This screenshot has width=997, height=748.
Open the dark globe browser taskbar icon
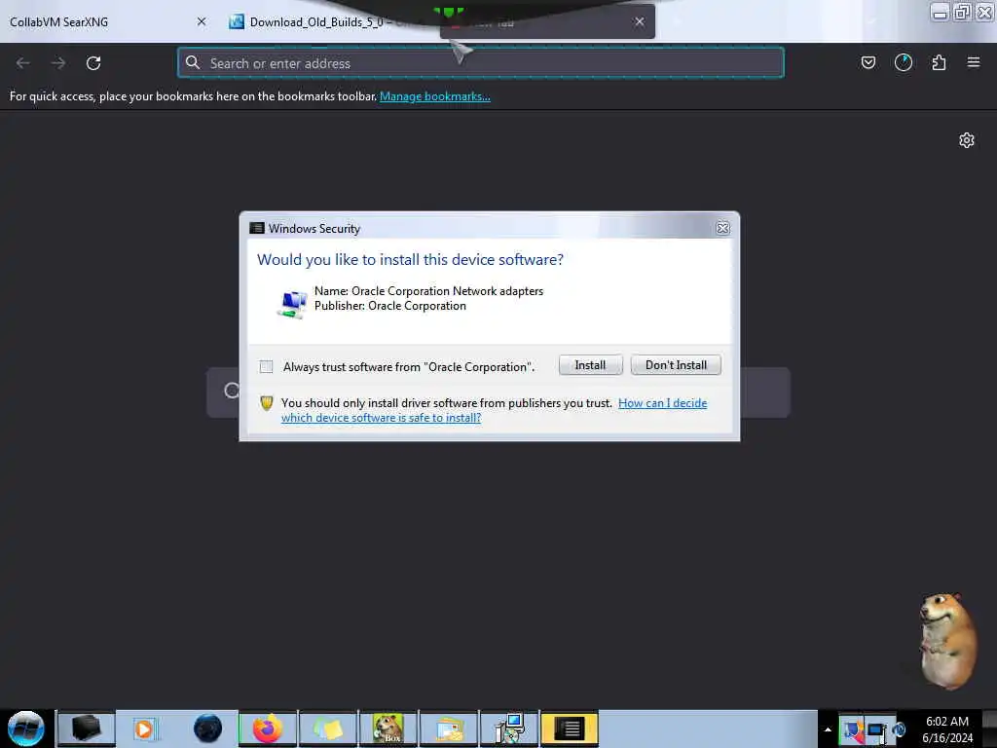207,729
